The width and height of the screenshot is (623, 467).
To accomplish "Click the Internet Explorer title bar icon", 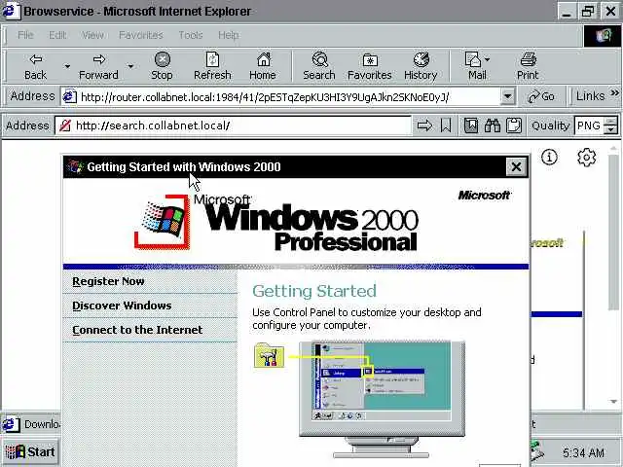I will [x=11, y=11].
